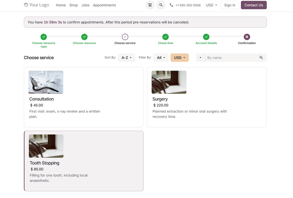Click the Choose resource type step checkmark
The width and height of the screenshot is (293, 198).
(44, 37)
